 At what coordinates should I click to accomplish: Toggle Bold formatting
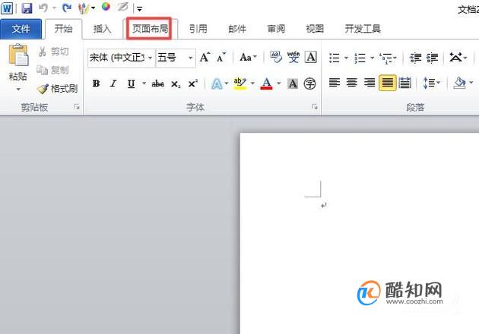tap(96, 83)
